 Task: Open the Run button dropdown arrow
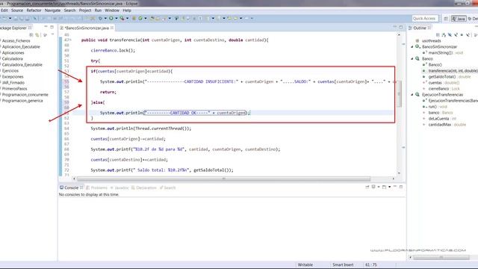(x=117, y=18)
